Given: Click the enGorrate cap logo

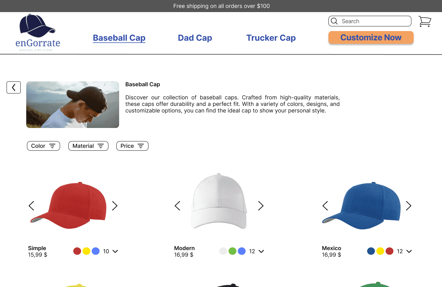Looking at the screenshot, I should tap(38, 33).
